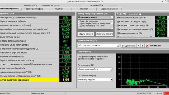The image size is (169, 95).
Task: Click ДК до нейтрализатора (В) row
Action: point(142,33)
